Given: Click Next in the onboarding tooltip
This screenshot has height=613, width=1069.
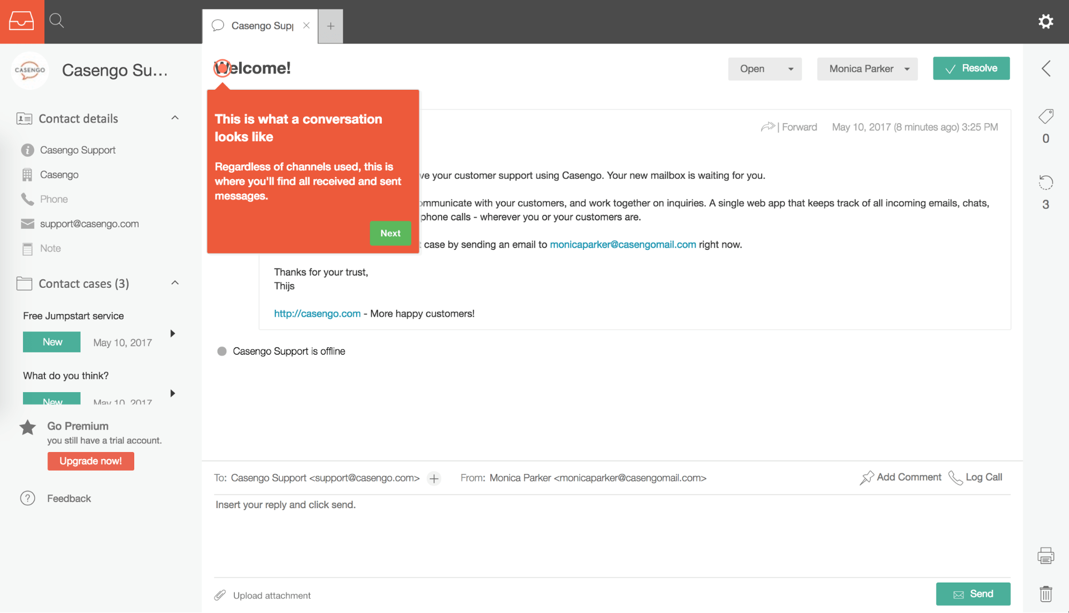Looking at the screenshot, I should (390, 233).
